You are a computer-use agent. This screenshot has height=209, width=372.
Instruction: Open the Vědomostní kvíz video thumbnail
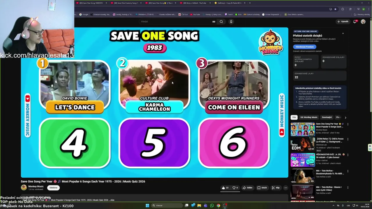click(303, 160)
